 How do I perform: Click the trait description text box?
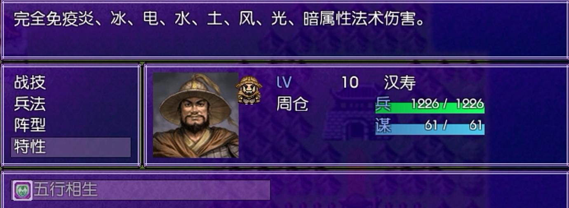tap(284, 30)
